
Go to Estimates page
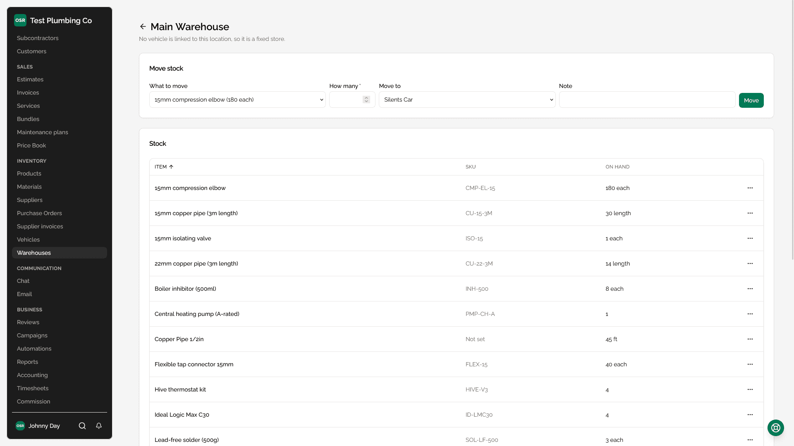click(30, 79)
